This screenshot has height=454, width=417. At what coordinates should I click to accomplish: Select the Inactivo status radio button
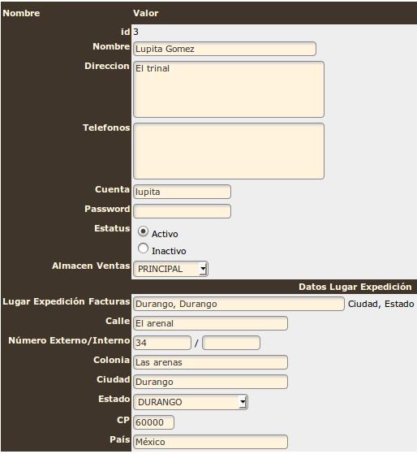143,249
